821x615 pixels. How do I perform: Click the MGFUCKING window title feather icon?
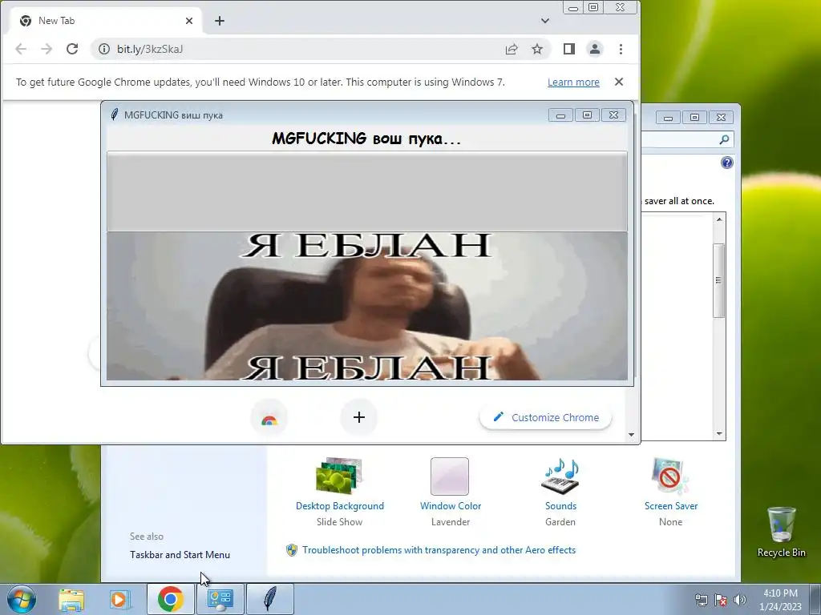pyautogui.click(x=114, y=115)
